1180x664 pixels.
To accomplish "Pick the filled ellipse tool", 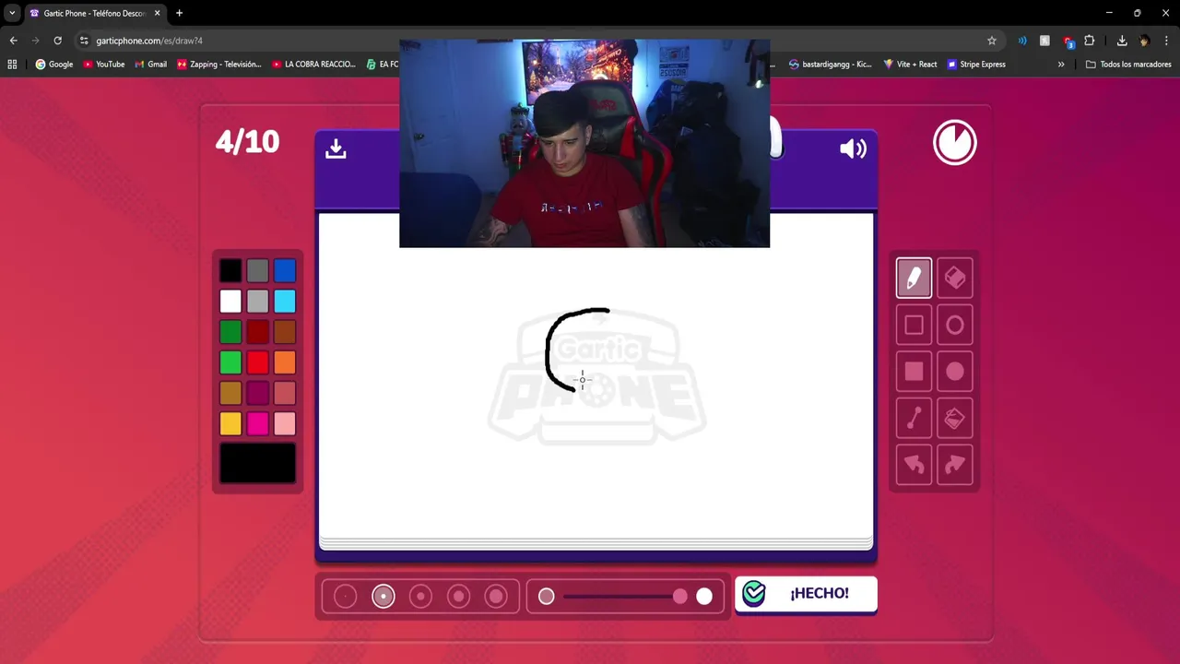I will coord(954,371).
